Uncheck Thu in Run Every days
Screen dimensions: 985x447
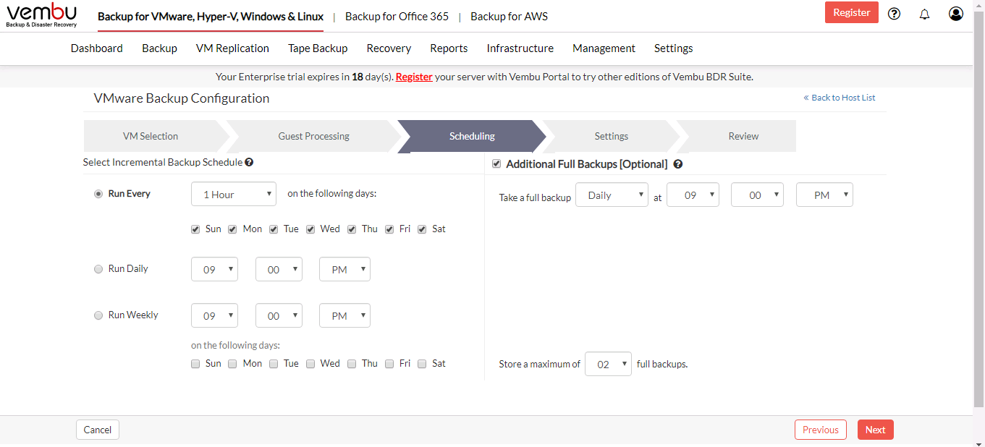click(x=352, y=229)
